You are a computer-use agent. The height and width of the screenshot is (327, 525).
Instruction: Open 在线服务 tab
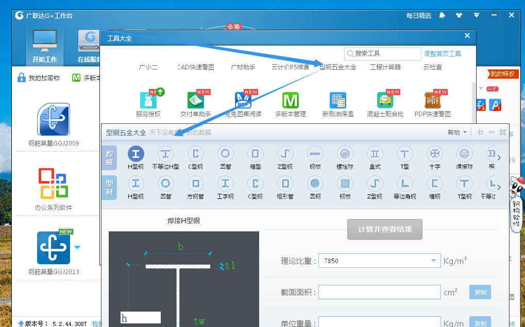coord(89,46)
